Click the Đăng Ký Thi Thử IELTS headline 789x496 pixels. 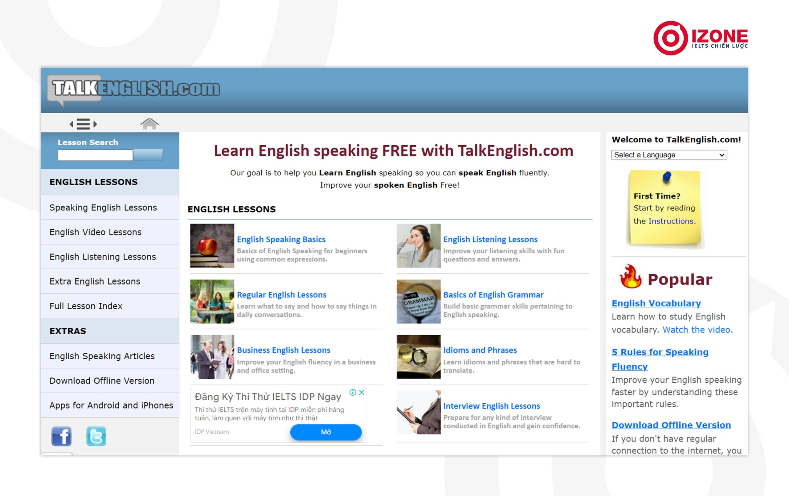[x=268, y=397]
